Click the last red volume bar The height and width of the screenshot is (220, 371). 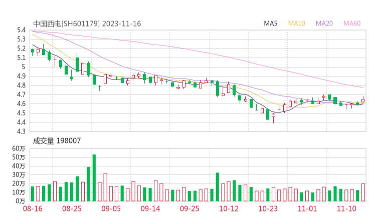[x=363, y=192]
